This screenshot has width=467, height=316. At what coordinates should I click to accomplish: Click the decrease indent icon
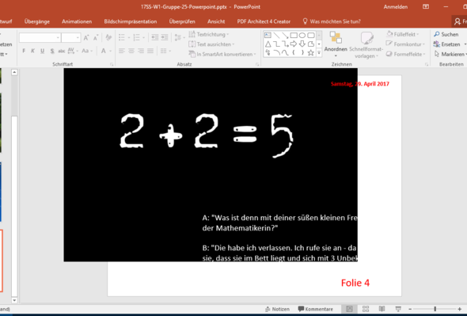(155, 37)
